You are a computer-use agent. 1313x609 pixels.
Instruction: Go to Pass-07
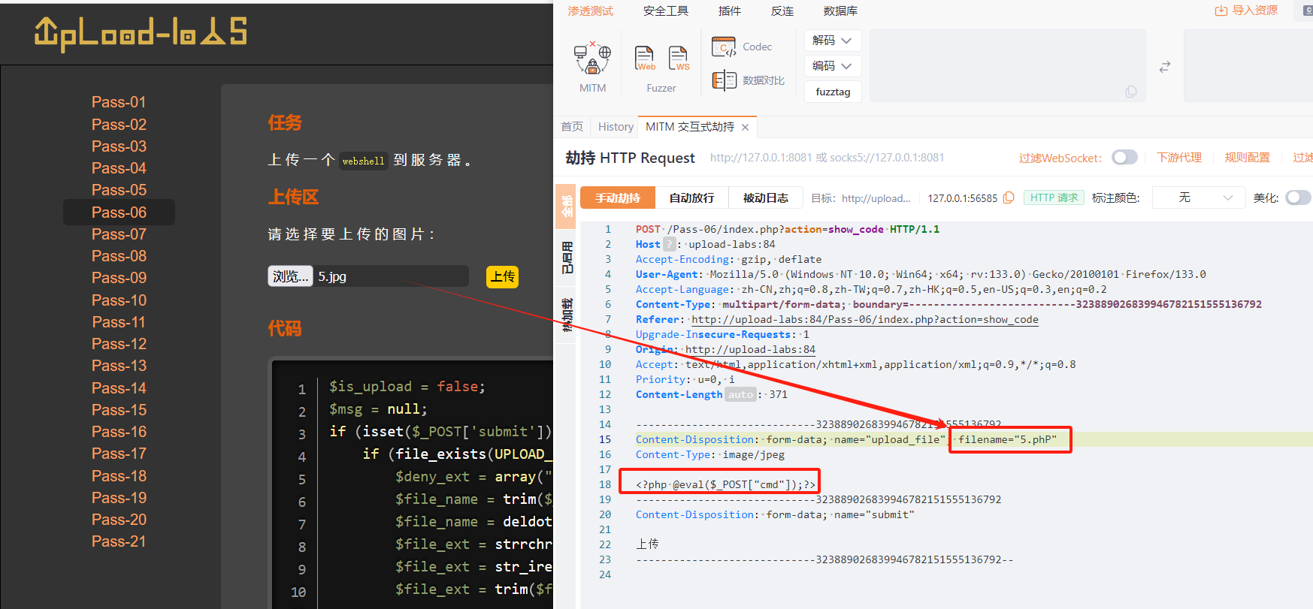click(x=119, y=234)
